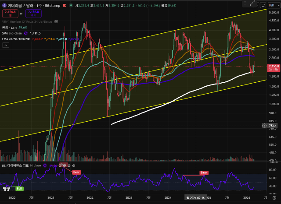Click the header volume value 39.6K
Viewport: 281px width, 204px height.
click(172, 6)
